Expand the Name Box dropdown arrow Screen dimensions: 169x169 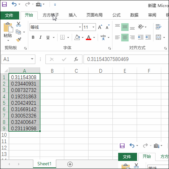[32, 59]
